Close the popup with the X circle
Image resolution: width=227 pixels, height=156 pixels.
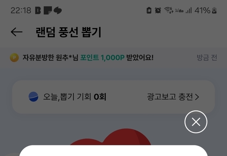[x=196, y=122]
